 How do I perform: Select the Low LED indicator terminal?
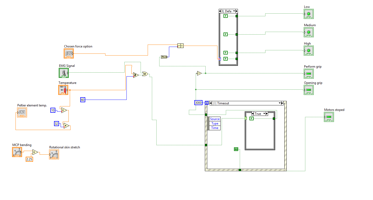pyautogui.click(x=309, y=14)
